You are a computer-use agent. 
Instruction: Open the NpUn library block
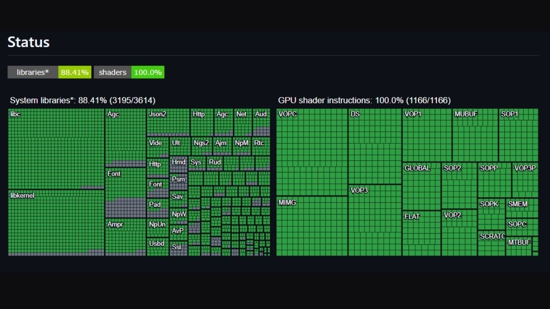[158, 228]
